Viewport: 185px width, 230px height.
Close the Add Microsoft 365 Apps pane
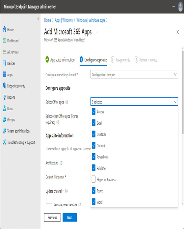(178, 32)
